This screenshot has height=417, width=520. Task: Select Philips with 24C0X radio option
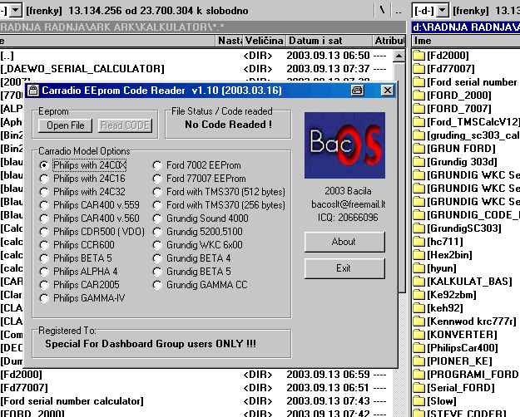[44, 165]
